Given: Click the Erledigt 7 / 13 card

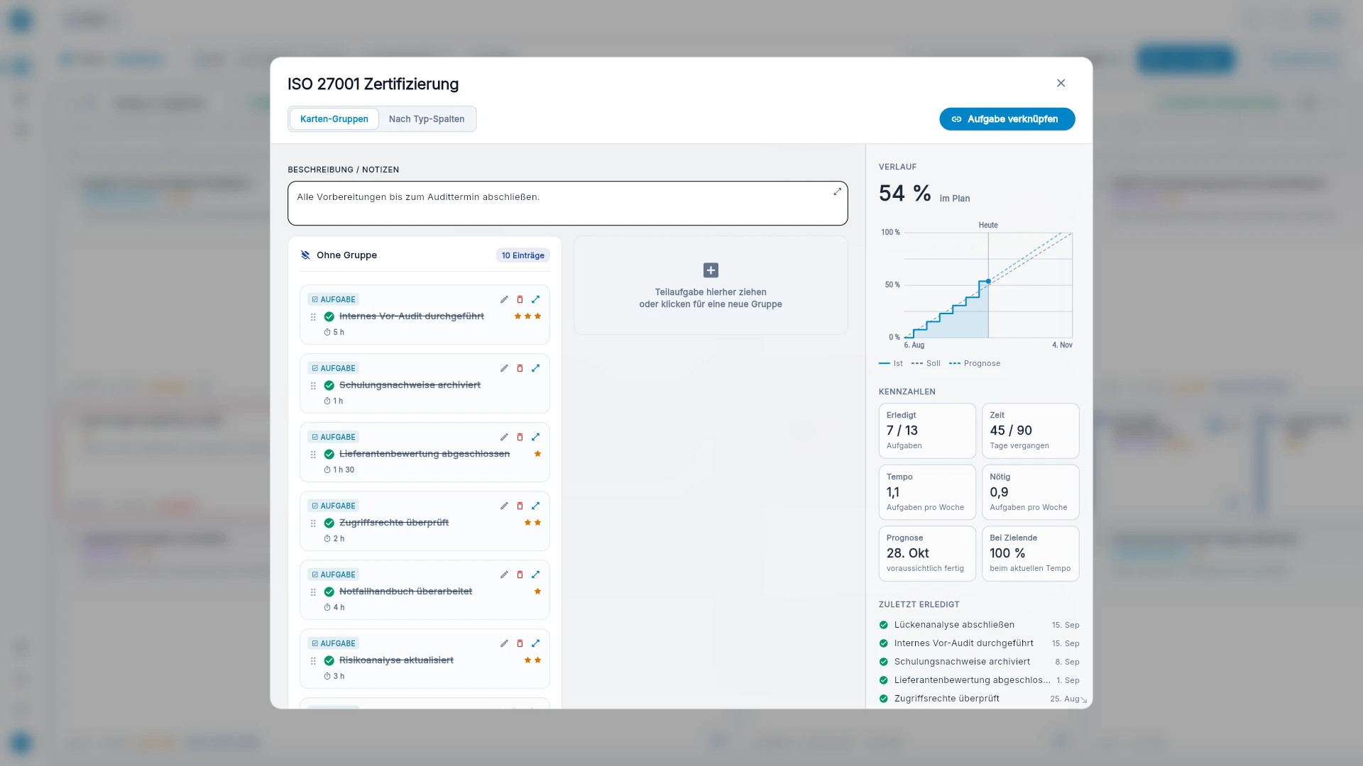Looking at the screenshot, I should click(x=927, y=431).
